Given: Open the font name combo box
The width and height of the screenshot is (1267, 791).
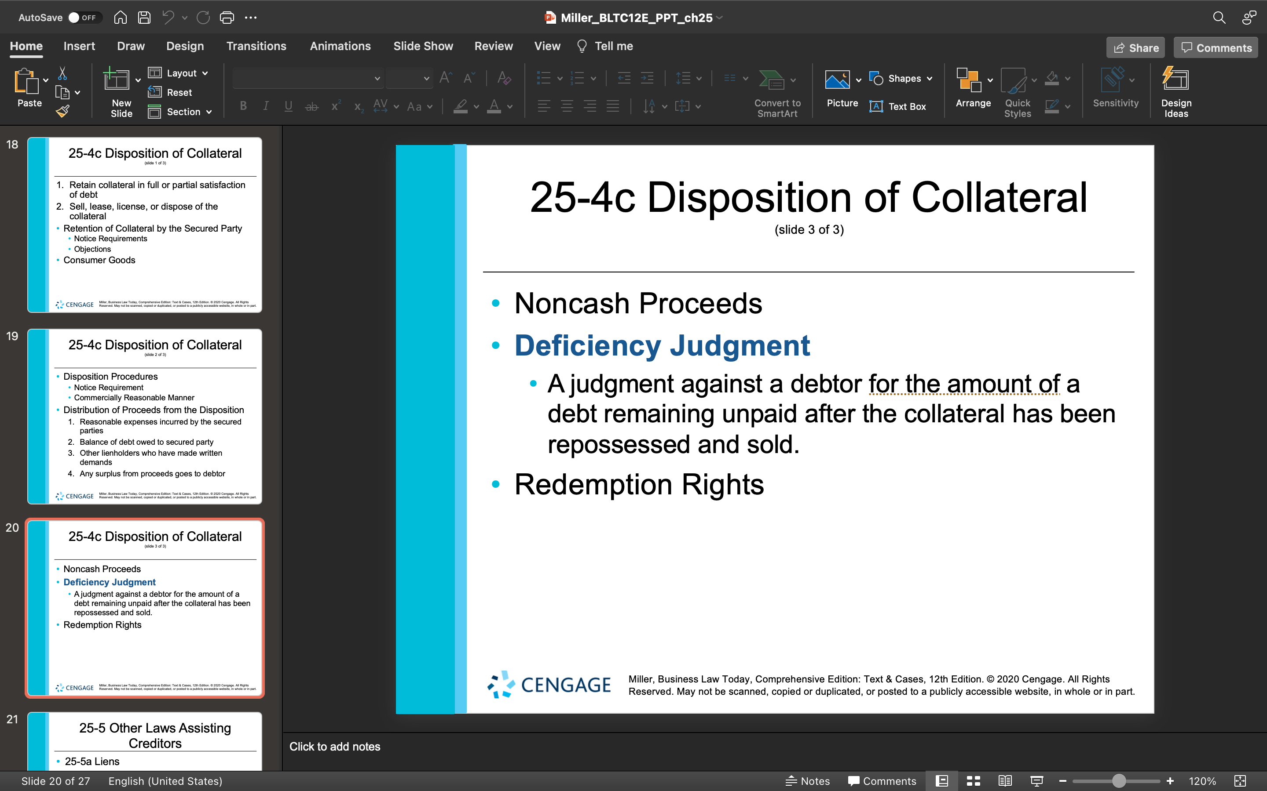Looking at the screenshot, I should click(x=308, y=78).
